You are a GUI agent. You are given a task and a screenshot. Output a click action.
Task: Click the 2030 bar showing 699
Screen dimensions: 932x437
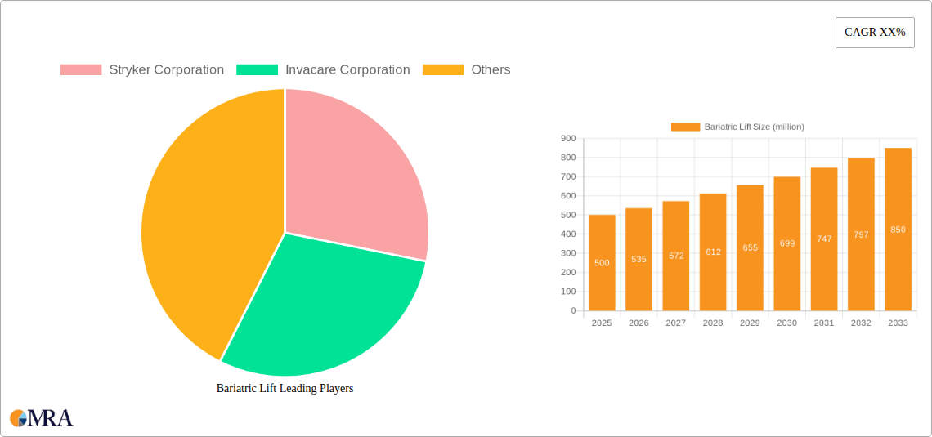[787, 243]
